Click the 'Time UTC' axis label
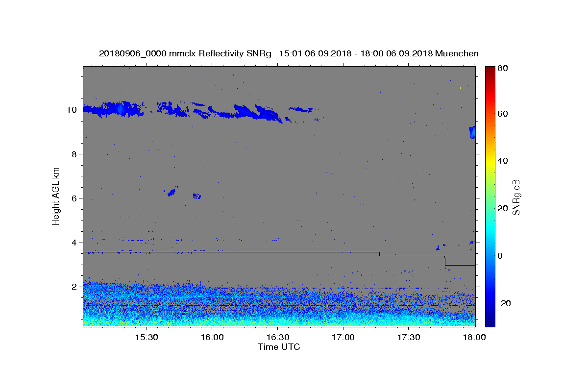Viewport: 588px width, 392px height. [279, 347]
